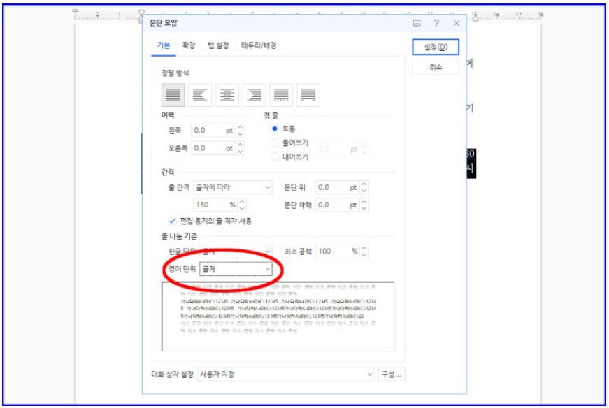Click the 구성... button
Viewport: 609px width, 408px height.
click(x=392, y=374)
